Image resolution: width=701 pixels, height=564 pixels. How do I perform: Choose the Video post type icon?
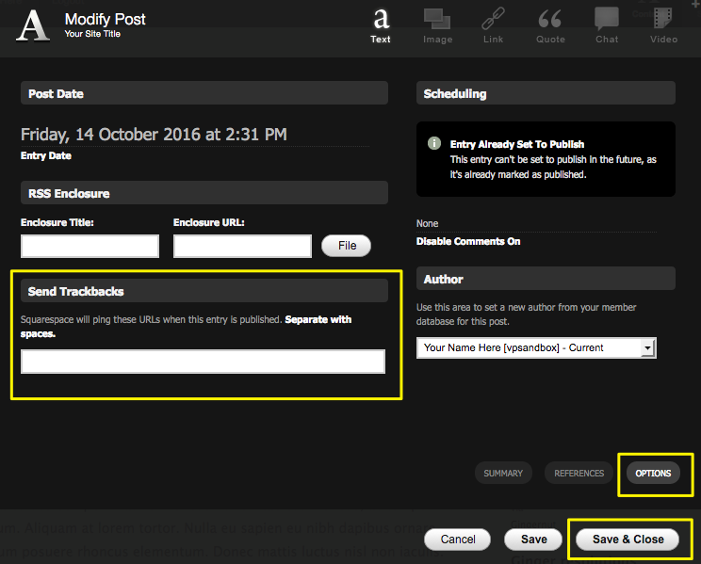(663, 20)
